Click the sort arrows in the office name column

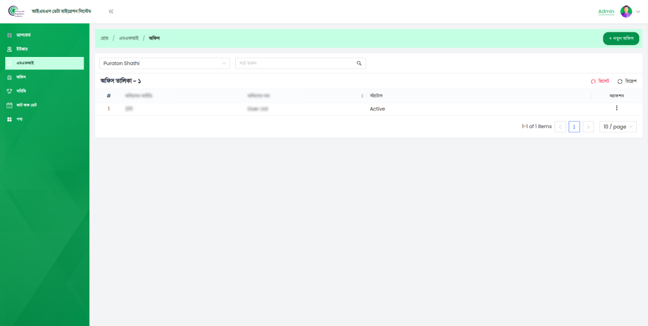click(x=362, y=95)
